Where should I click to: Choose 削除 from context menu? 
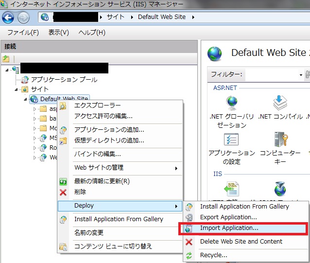tap(120, 192)
